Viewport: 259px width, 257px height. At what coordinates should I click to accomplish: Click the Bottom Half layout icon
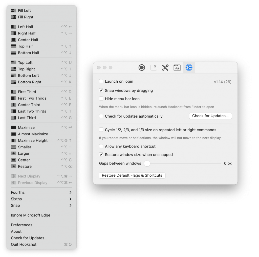click(x=14, y=53)
